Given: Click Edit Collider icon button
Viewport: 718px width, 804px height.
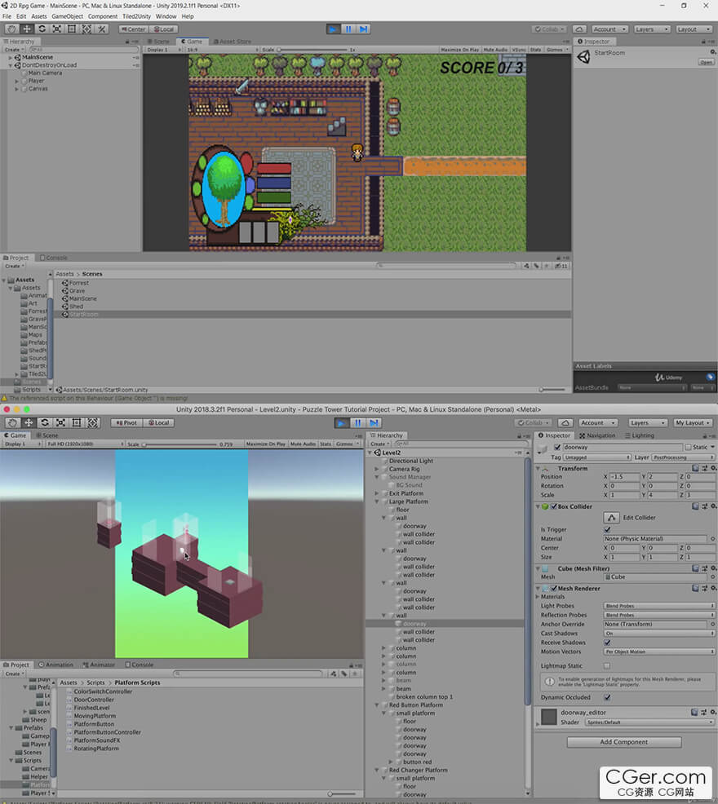Looking at the screenshot, I should tap(611, 518).
